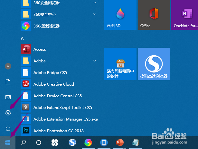Open the 画图 3D tile

(120, 15)
